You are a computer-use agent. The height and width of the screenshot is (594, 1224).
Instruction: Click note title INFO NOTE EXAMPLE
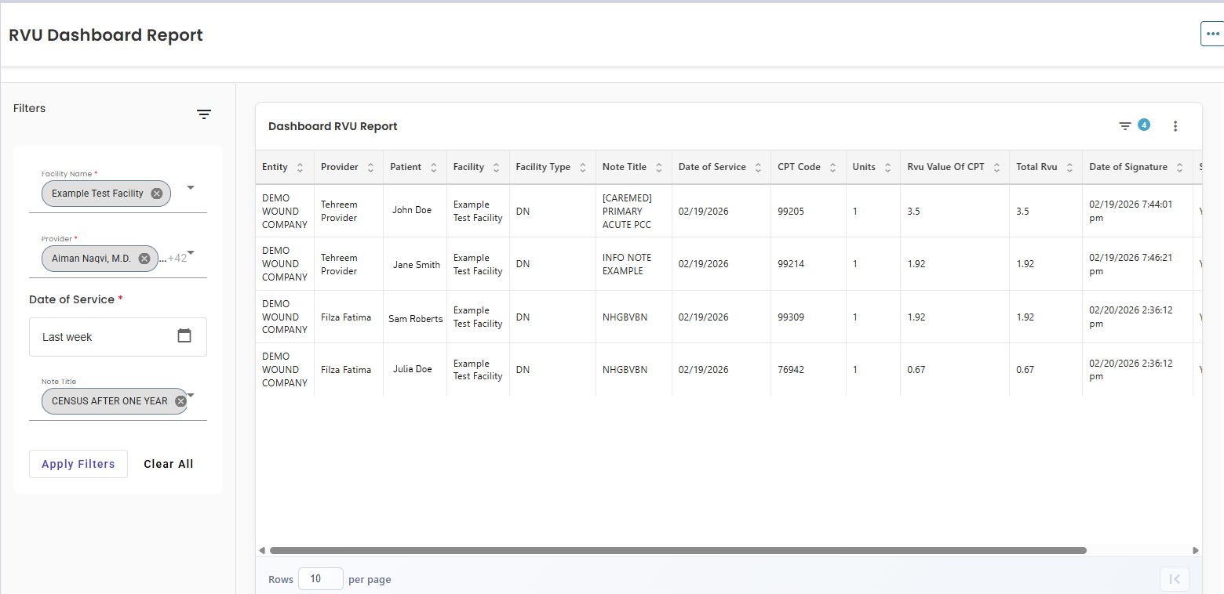pyautogui.click(x=627, y=264)
